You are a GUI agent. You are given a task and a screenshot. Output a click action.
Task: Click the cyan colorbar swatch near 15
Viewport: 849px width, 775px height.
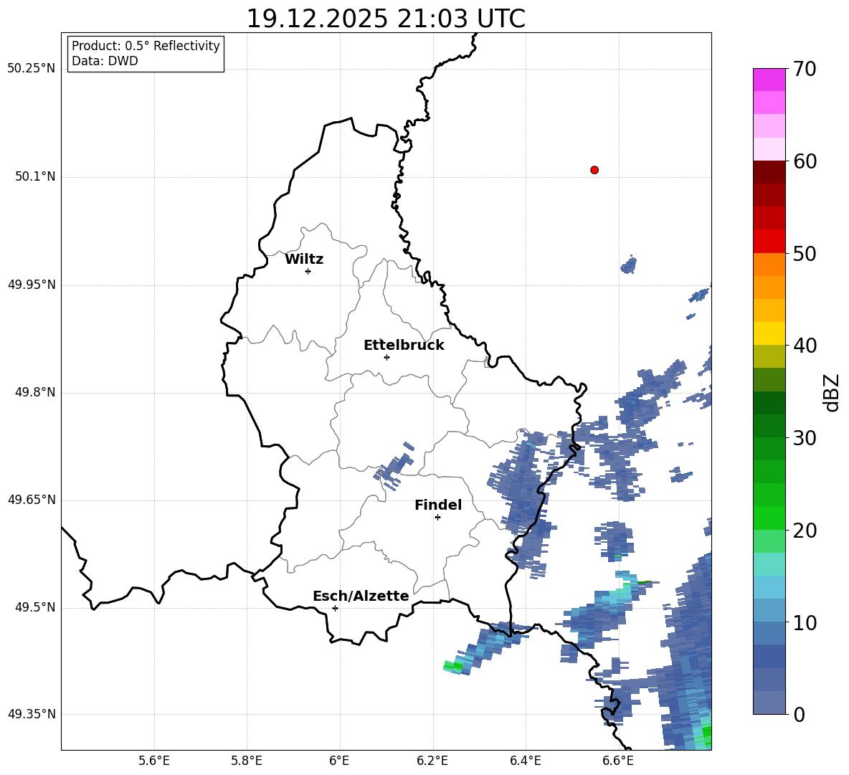(x=769, y=564)
